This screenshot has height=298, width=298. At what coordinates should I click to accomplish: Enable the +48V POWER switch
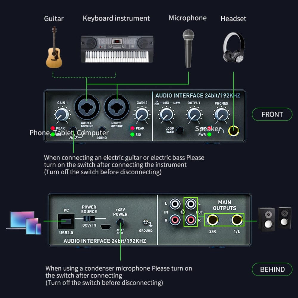tap(120, 222)
